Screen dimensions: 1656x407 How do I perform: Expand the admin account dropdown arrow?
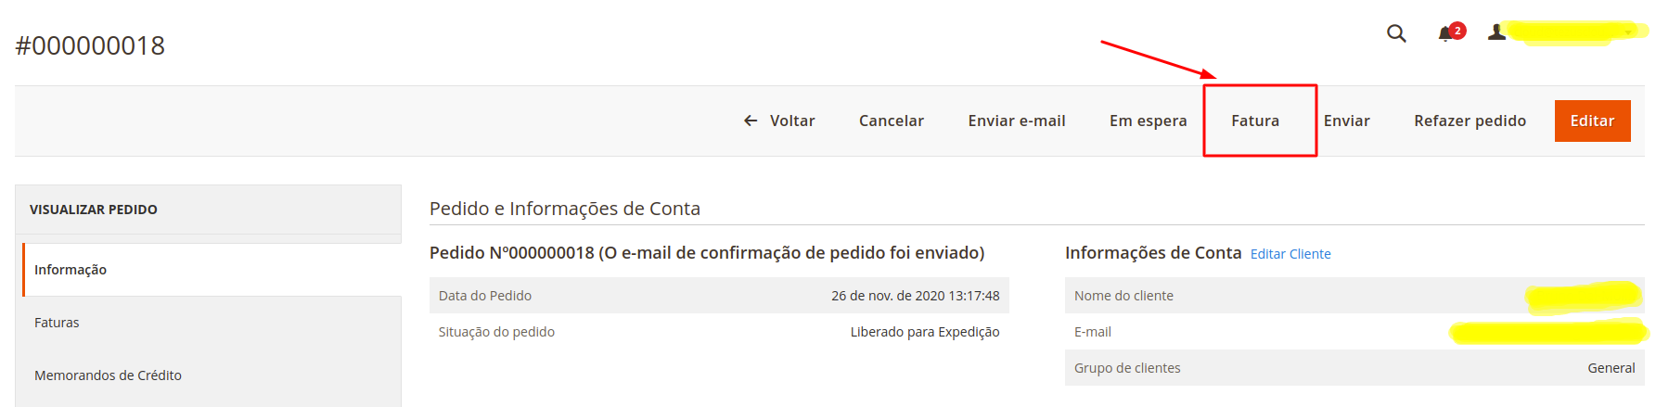coord(1628,32)
